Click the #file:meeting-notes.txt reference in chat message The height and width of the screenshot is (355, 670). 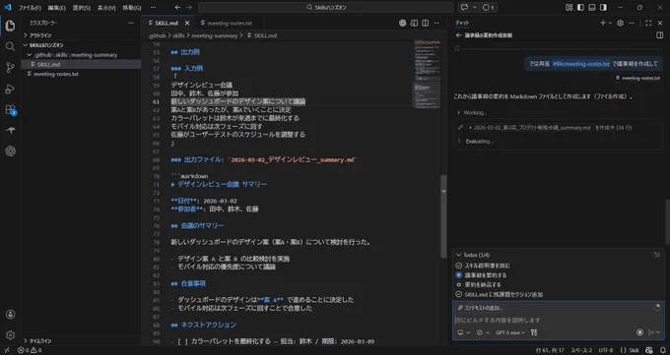click(x=580, y=64)
